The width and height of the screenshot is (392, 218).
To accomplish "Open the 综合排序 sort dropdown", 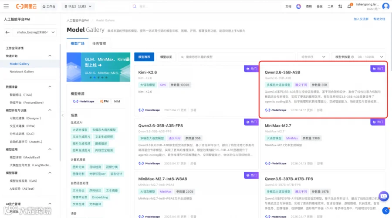I will [x=313, y=57].
